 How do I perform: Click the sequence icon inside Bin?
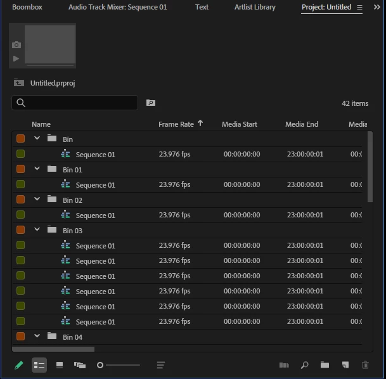click(65, 154)
